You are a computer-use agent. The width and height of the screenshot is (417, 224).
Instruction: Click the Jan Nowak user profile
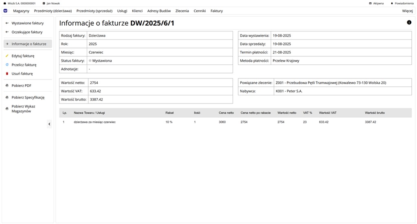pos(53,3)
